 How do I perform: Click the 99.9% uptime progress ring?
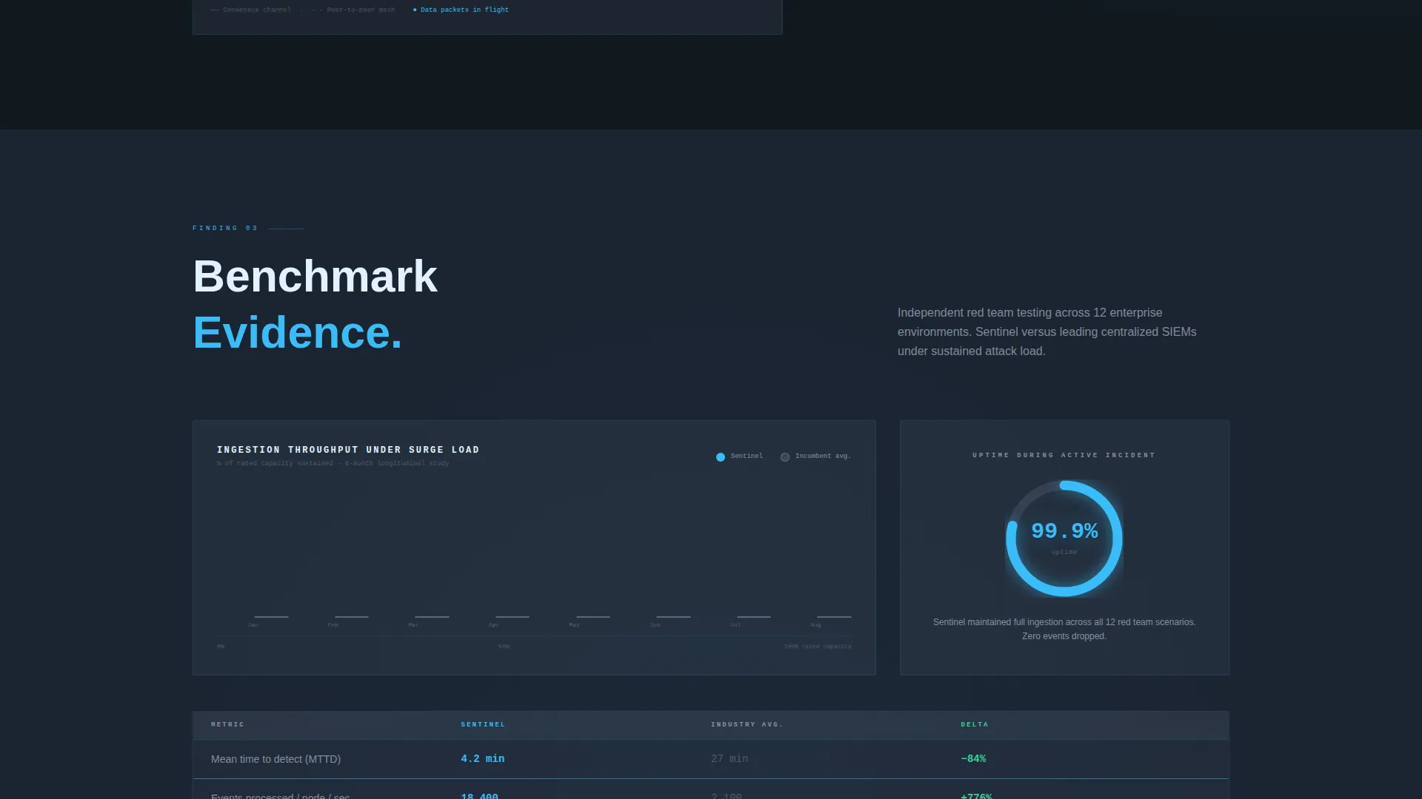[1064, 539]
